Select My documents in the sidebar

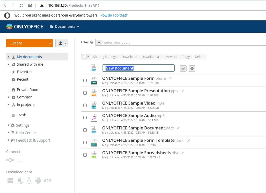[29, 57]
